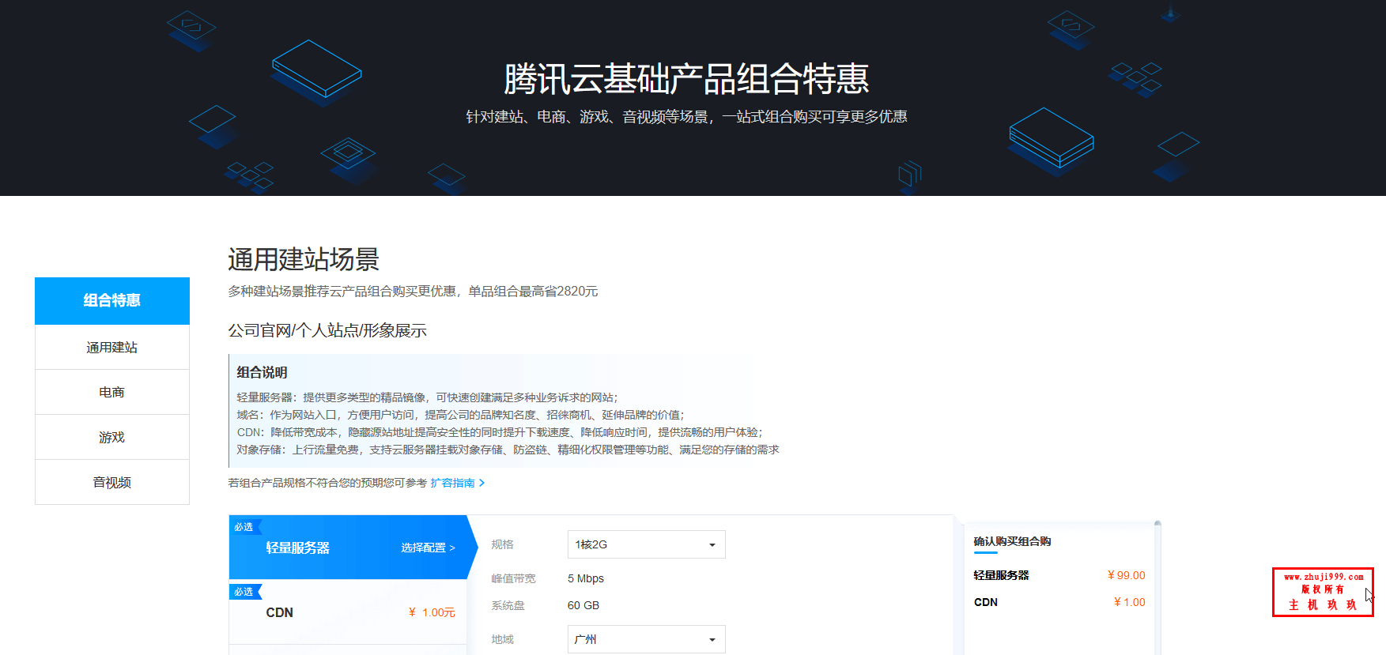Choose the 音视频 sidebar item
1386x655 pixels.
point(112,482)
